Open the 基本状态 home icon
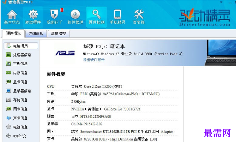Image resolution: width=236 pixels, height=142 pixels. [12, 14]
